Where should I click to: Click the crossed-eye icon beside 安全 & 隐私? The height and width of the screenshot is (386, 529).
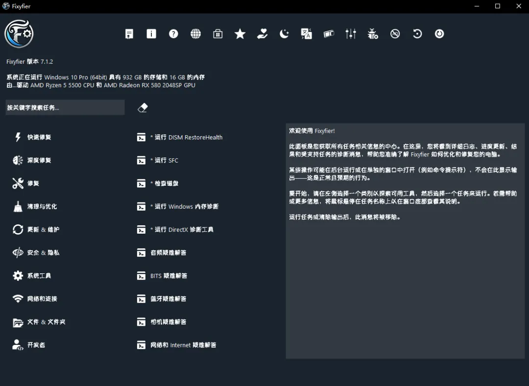(18, 252)
